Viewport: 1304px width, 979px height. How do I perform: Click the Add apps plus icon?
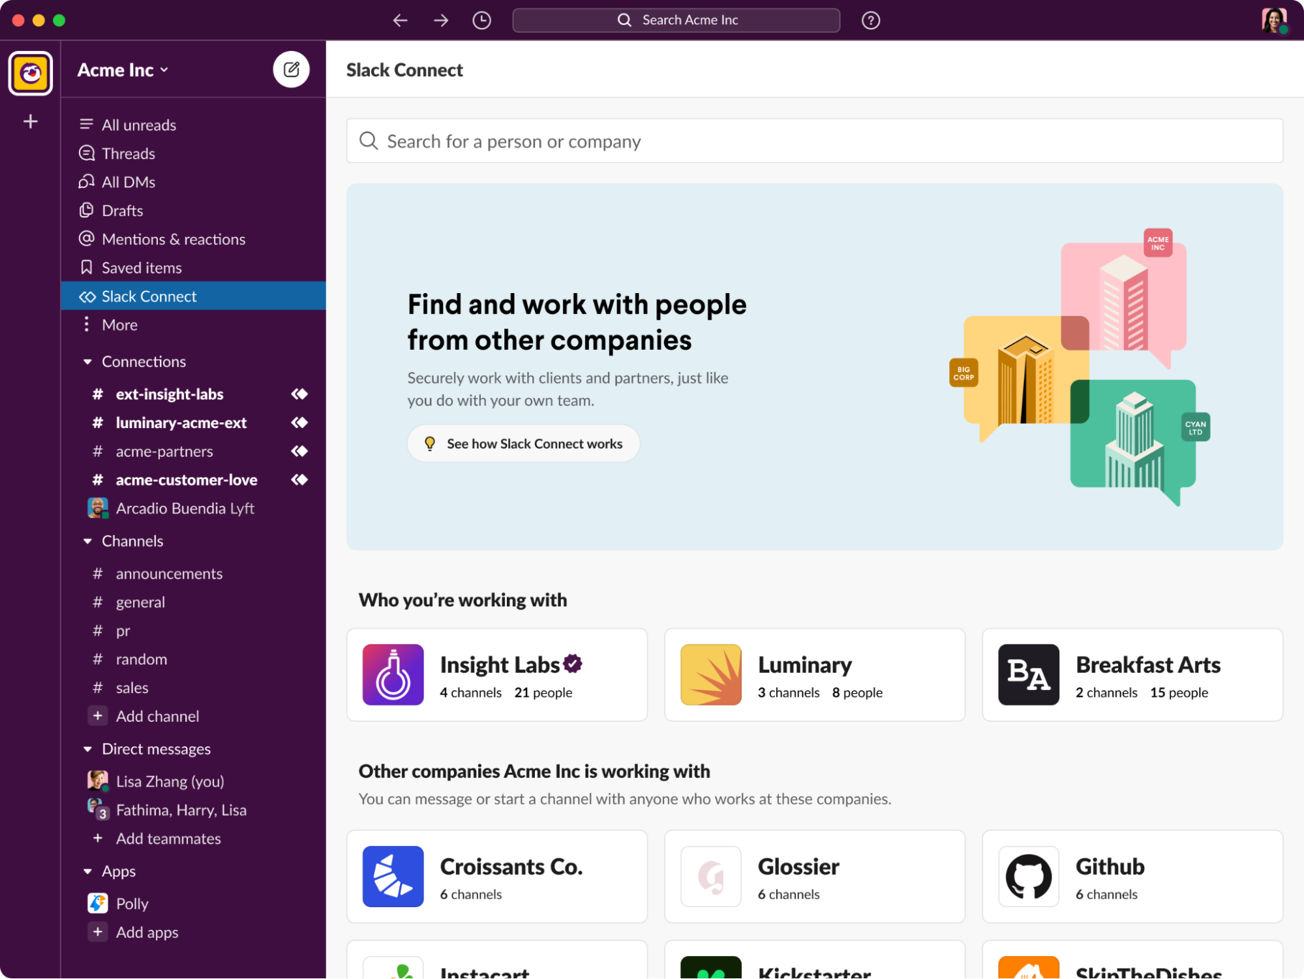98,932
